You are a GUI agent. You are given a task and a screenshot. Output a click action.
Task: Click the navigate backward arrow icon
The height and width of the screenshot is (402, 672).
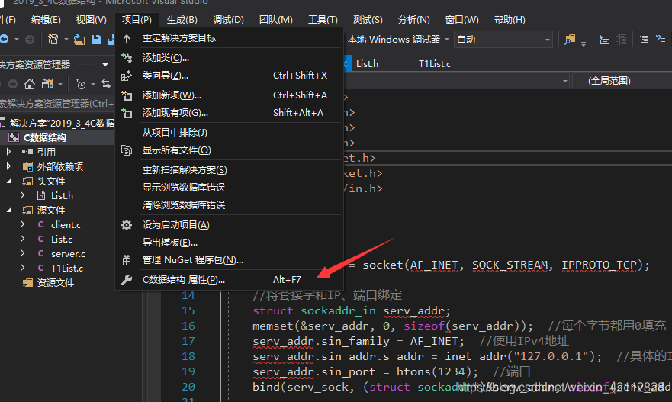pyautogui.click(x=5, y=40)
